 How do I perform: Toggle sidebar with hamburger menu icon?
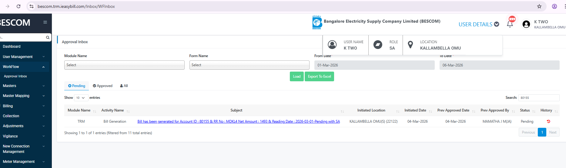(45, 22)
